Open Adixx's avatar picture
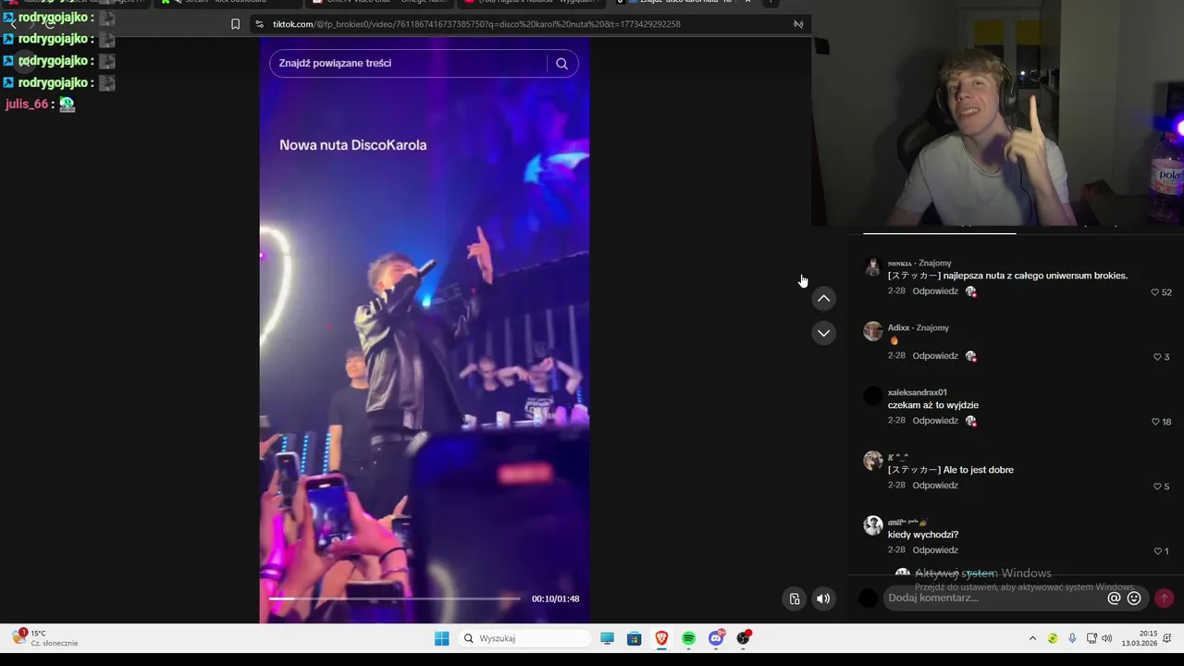Image resolution: width=1184 pixels, height=666 pixels. [x=872, y=331]
